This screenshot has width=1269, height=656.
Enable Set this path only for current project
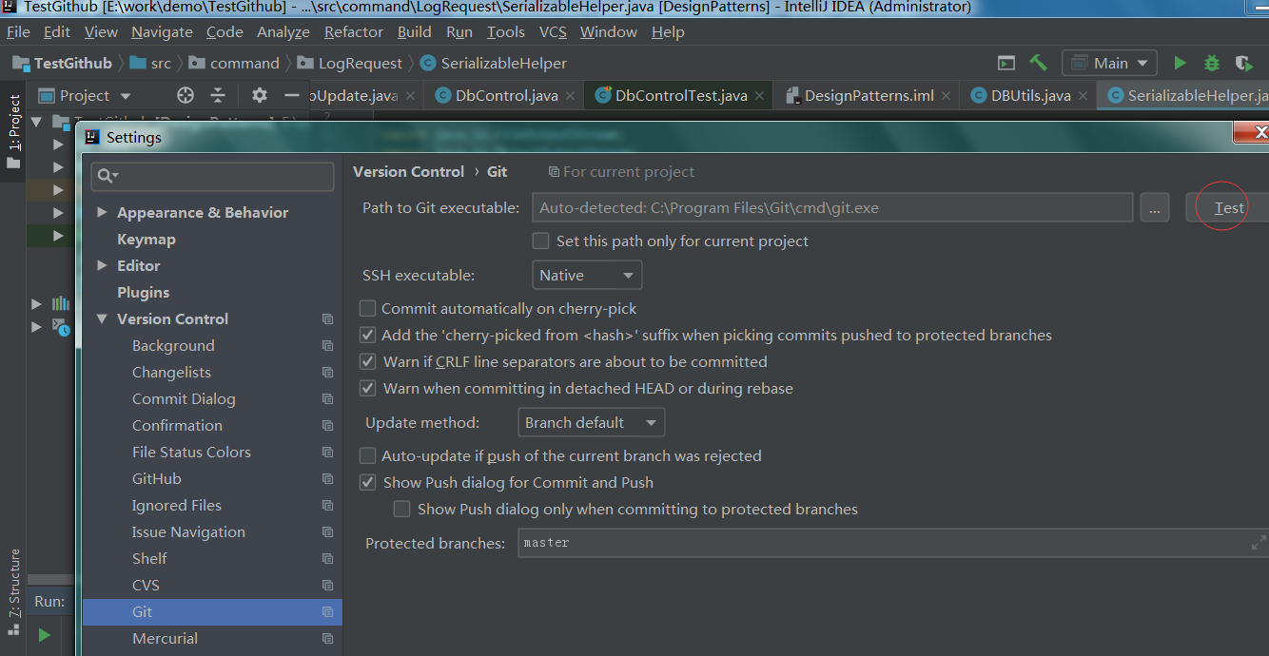pos(540,241)
